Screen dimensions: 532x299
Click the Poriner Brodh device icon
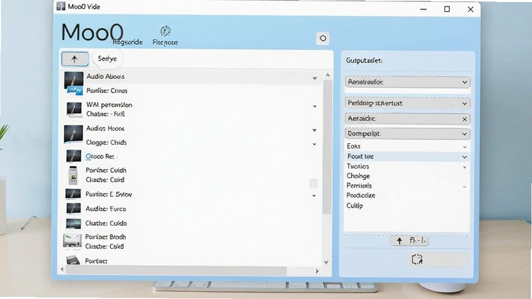pyautogui.click(x=72, y=241)
